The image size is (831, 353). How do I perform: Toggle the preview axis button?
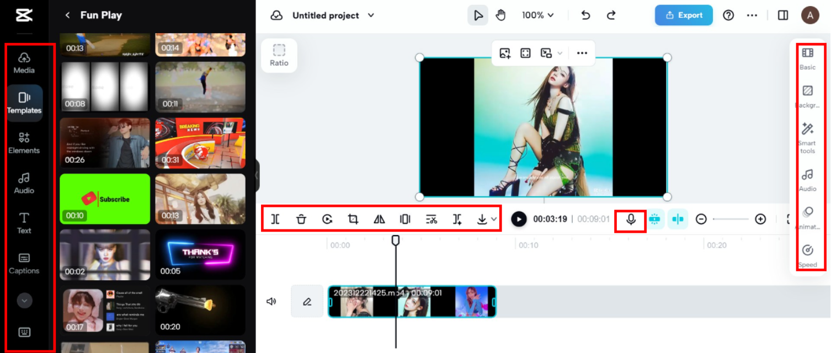[678, 219]
